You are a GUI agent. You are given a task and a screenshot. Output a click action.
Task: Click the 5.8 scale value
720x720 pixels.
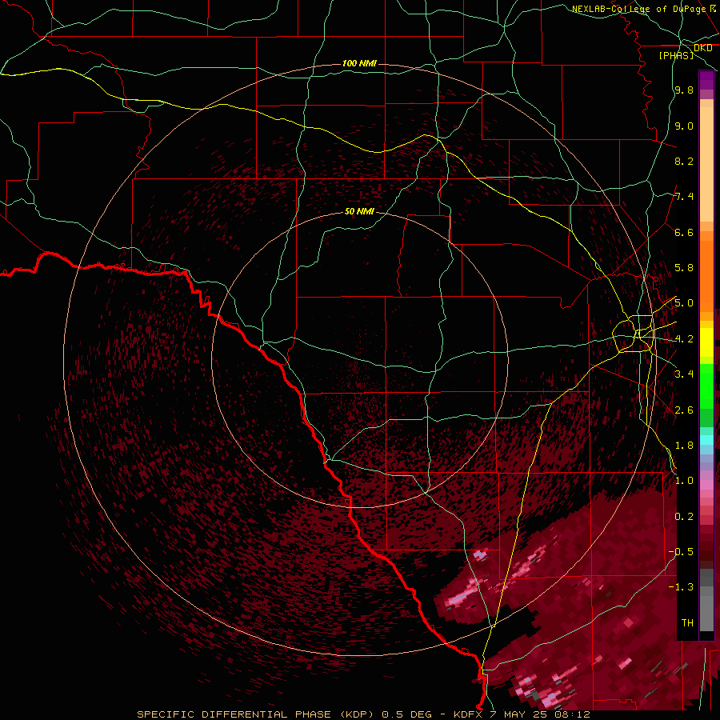point(684,268)
